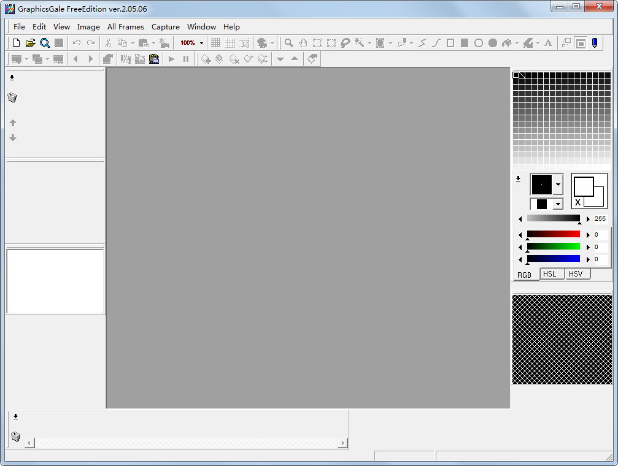This screenshot has height=466, width=618.
Task: Select the Flood Fill bucket tool
Action: tap(507, 43)
